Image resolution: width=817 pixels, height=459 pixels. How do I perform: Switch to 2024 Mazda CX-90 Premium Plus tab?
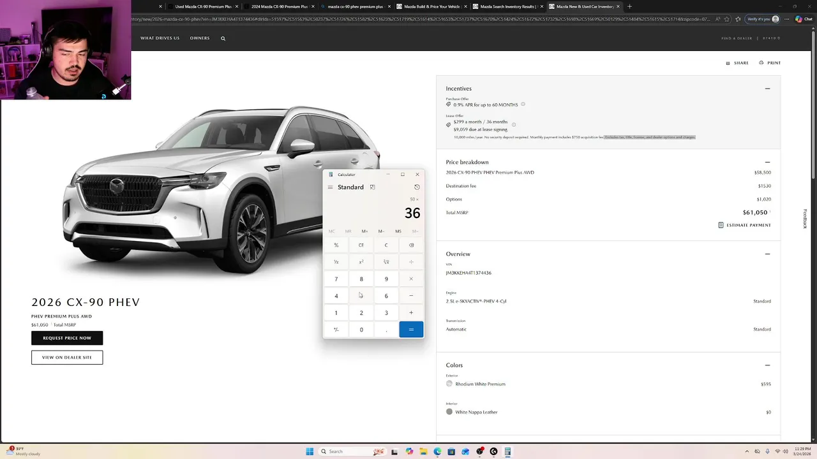pos(278,6)
